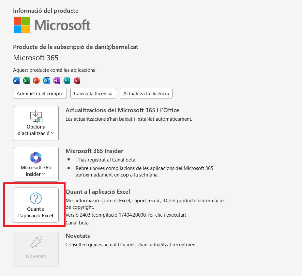The width and height of the screenshot is (302, 276).
Task: Click the Outlook app icon
Action: (47, 81)
